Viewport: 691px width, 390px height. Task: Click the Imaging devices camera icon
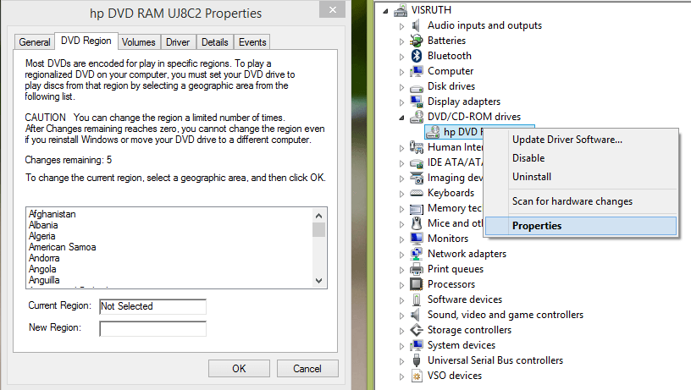(417, 178)
